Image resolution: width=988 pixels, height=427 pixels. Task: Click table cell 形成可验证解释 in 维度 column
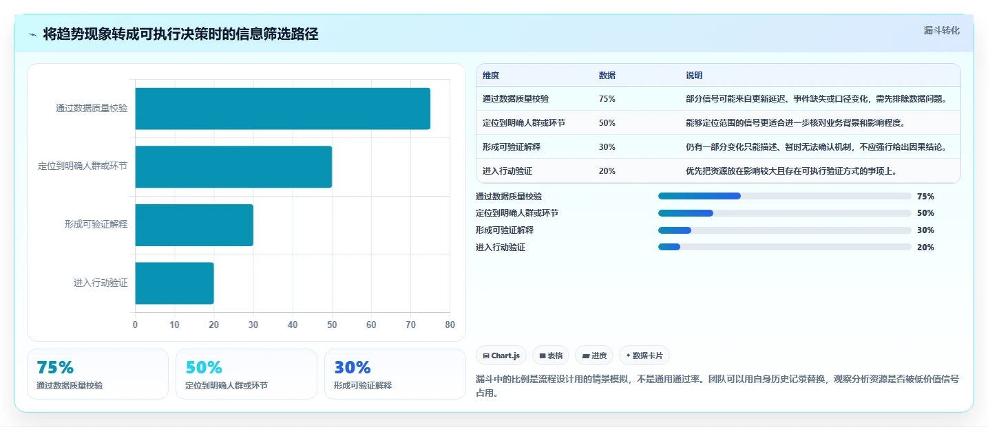click(512, 146)
